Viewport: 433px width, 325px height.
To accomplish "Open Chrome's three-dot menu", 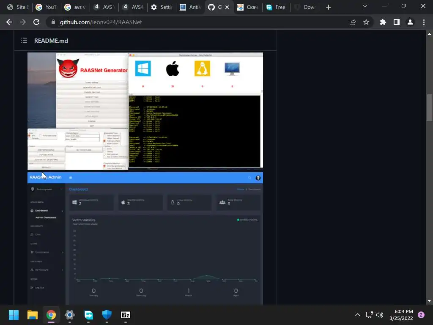I will (x=424, y=22).
